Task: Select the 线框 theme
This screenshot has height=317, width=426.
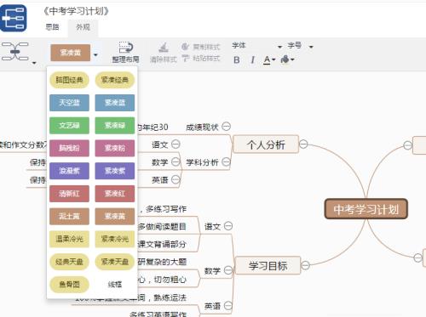Action: (115, 285)
